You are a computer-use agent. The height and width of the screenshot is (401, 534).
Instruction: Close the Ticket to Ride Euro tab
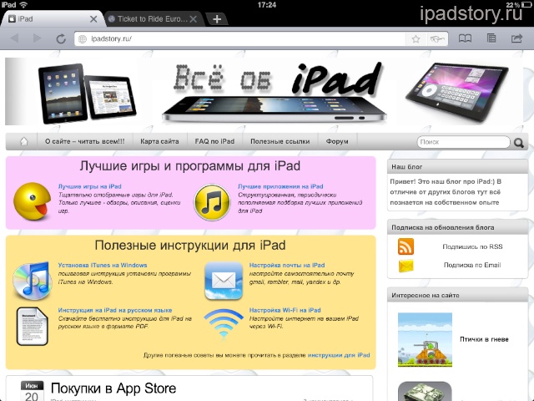[194, 19]
